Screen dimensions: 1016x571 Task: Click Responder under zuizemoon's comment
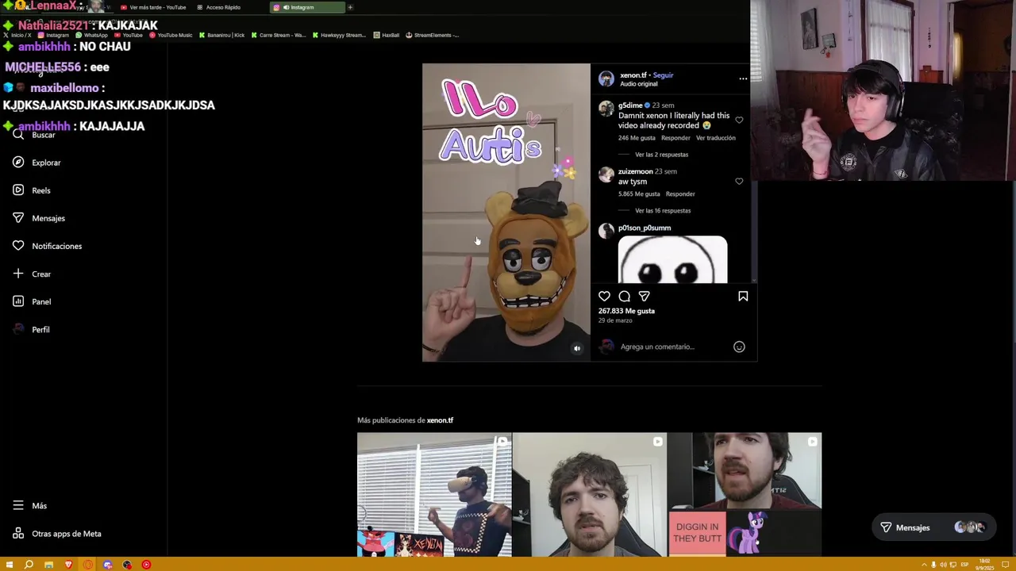(x=680, y=194)
